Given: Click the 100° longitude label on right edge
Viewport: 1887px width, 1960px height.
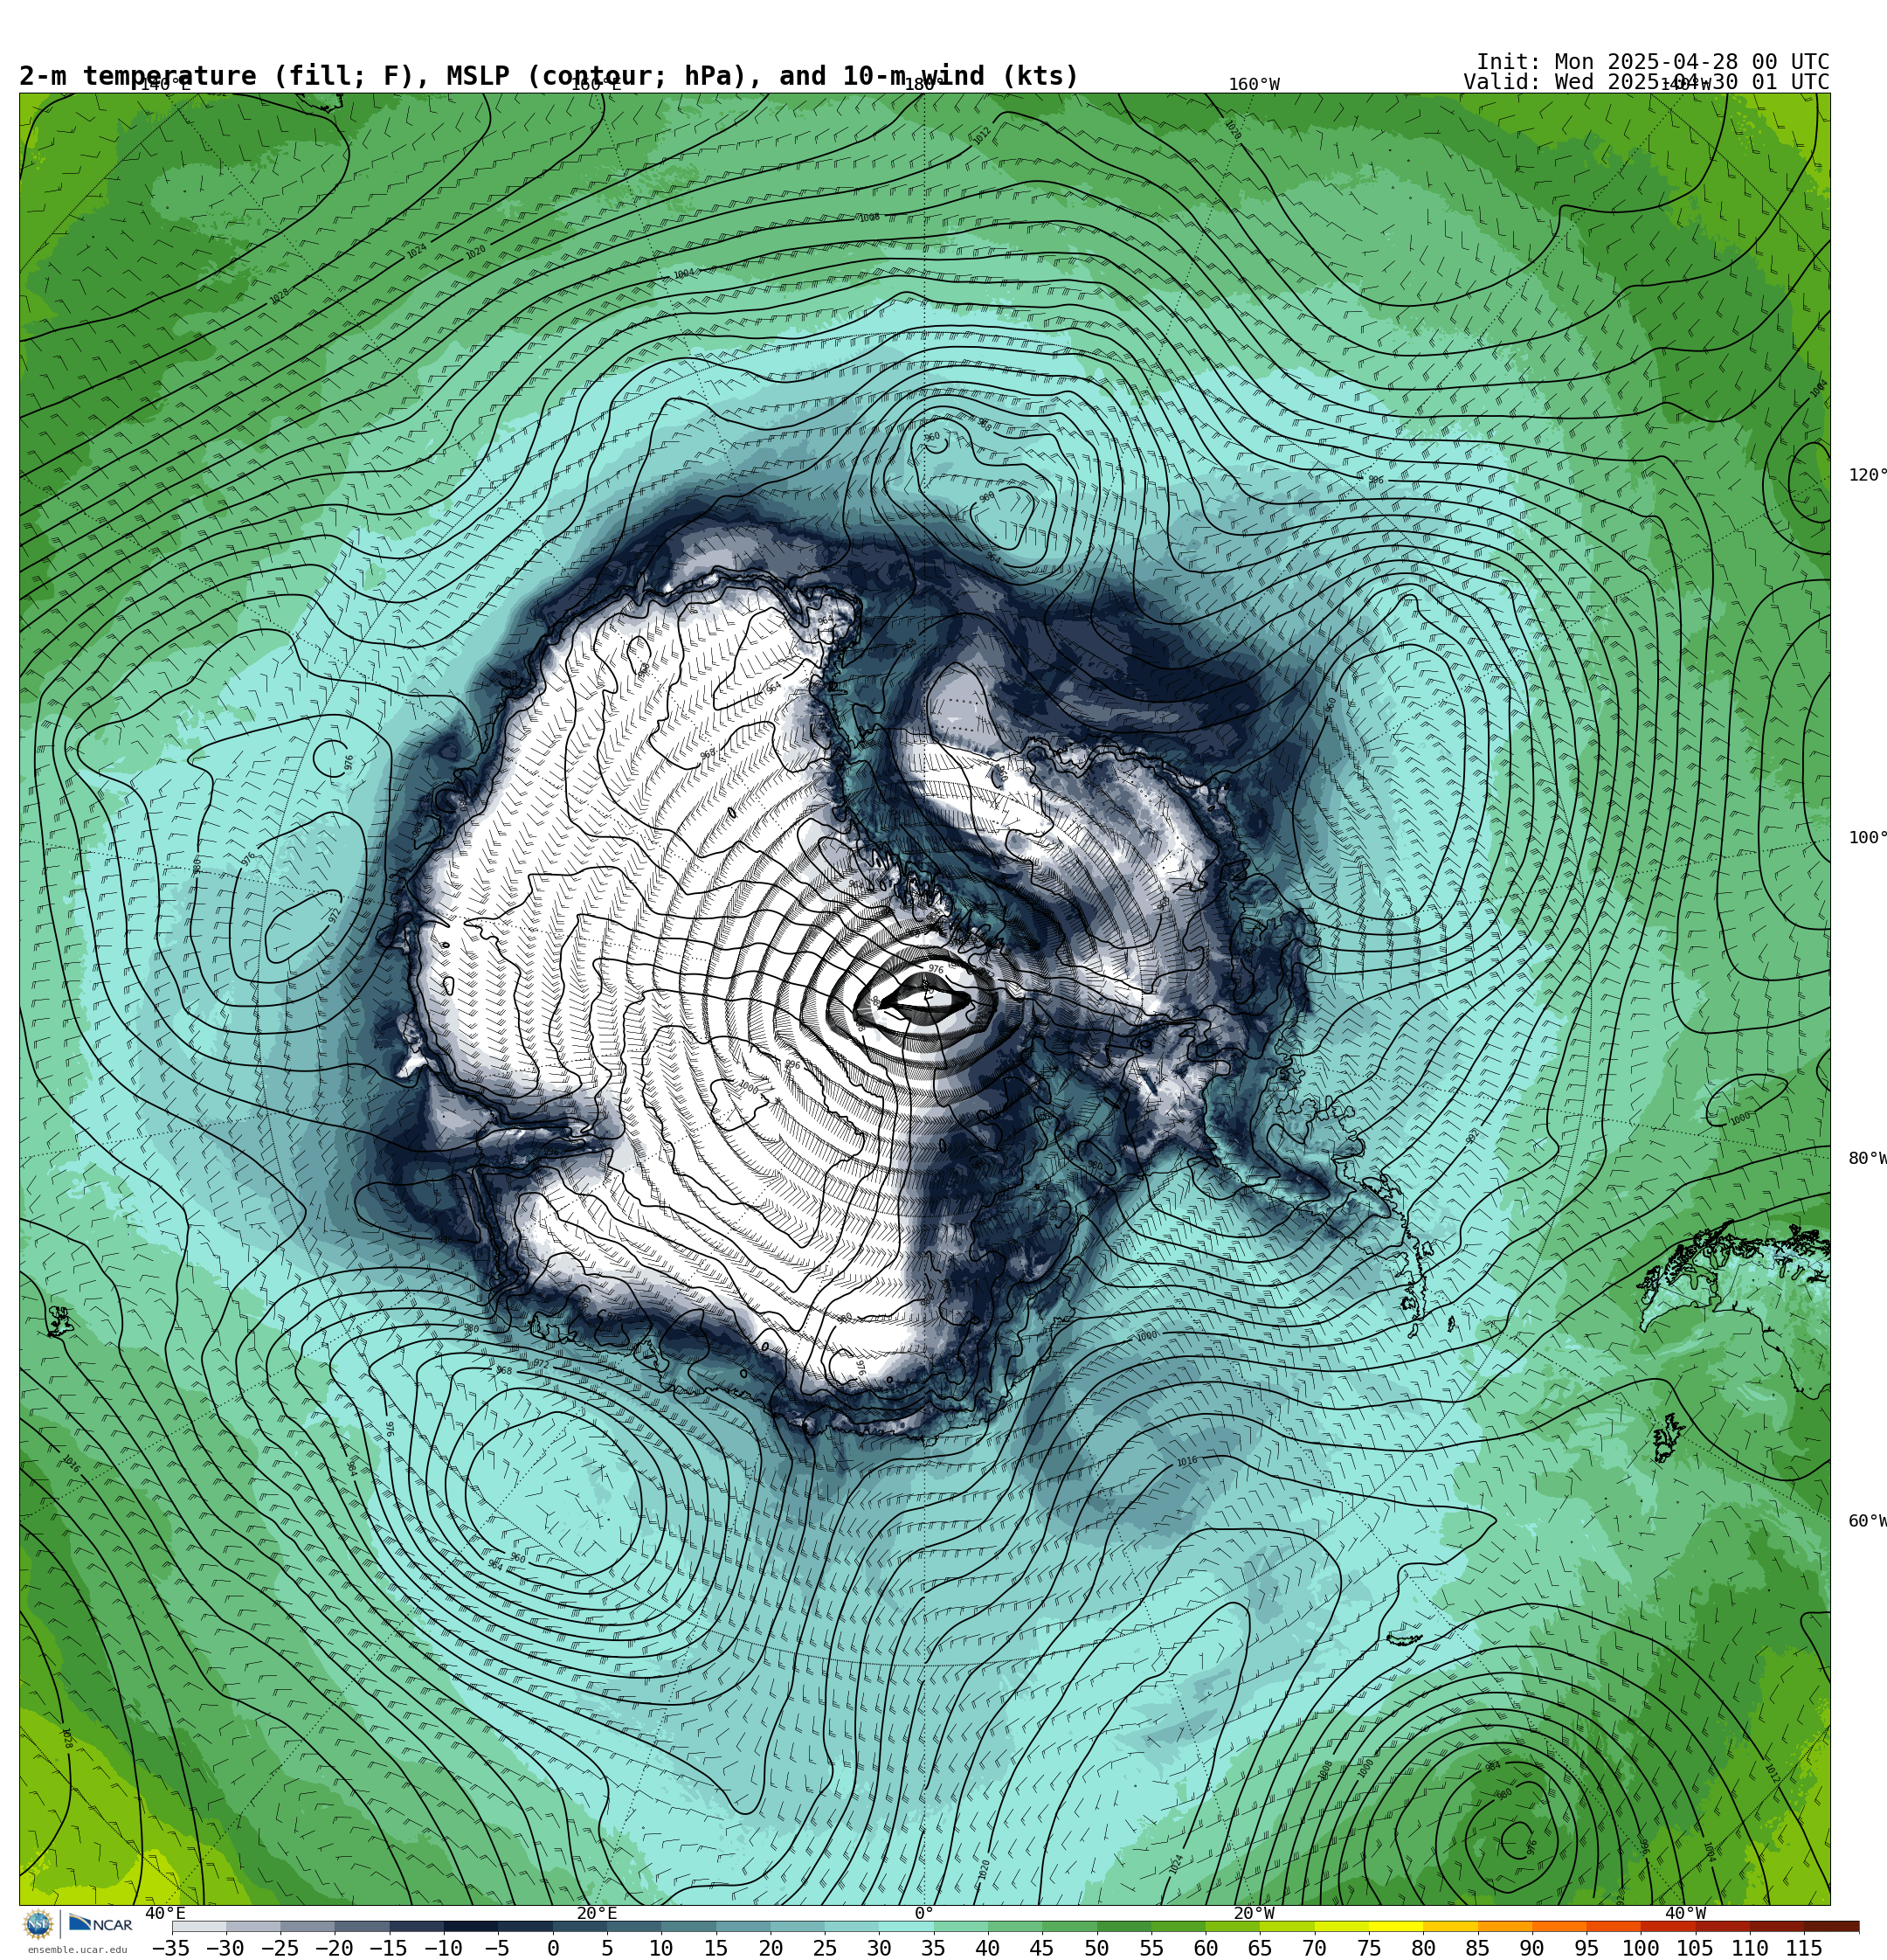Looking at the screenshot, I should [x=1866, y=838].
